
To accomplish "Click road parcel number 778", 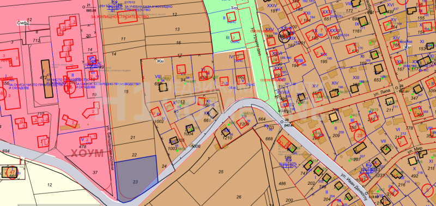I will coord(409,128).
